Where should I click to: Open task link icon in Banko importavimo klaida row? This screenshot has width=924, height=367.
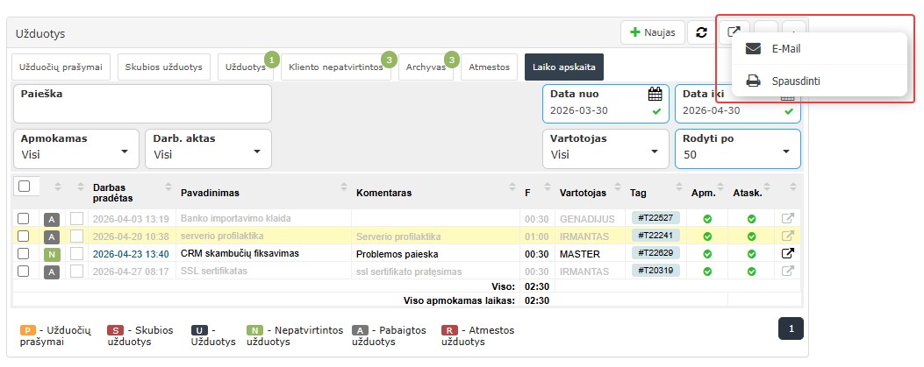point(787,218)
